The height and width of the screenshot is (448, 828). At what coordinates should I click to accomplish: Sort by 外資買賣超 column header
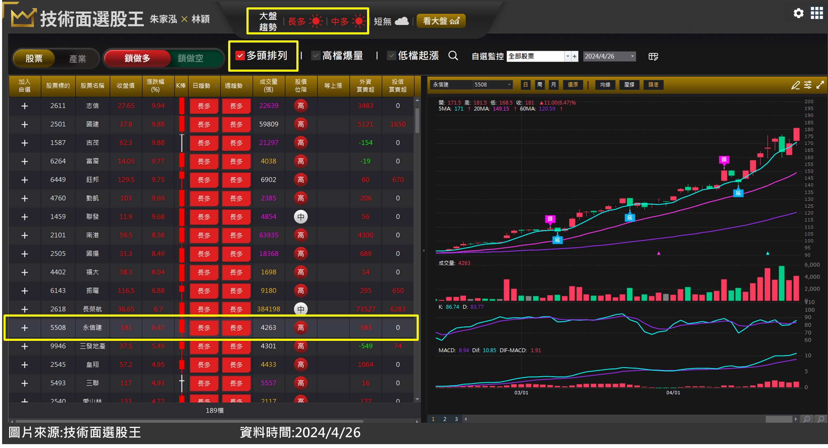[365, 86]
